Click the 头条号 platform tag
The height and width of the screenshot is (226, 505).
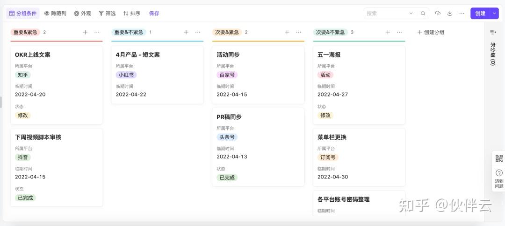click(x=227, y=137)
